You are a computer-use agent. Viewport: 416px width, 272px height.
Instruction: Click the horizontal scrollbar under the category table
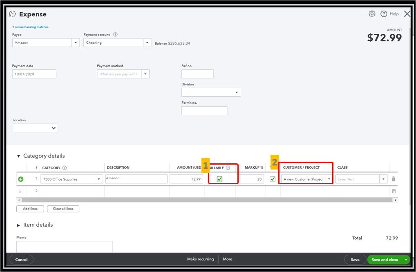click(207, 200)
